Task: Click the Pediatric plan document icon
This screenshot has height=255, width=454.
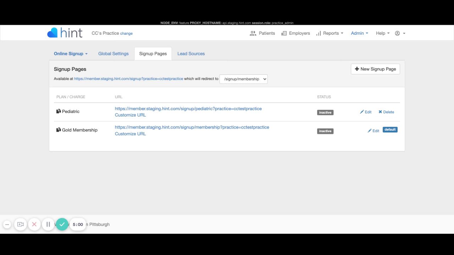Action: coord(59,111)
